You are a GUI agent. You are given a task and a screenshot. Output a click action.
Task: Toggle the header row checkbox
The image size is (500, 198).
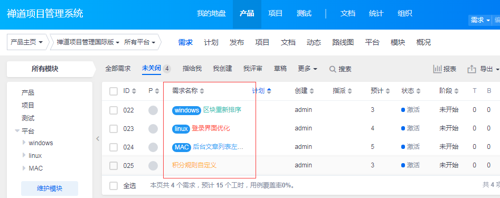[114, 91]
